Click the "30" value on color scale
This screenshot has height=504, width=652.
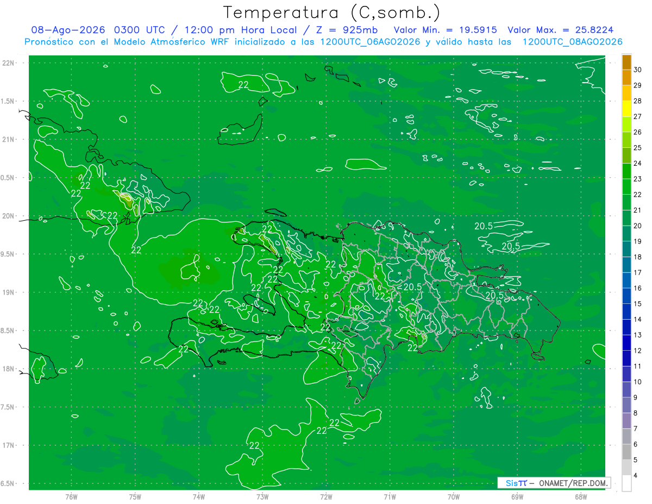(637, 70)
